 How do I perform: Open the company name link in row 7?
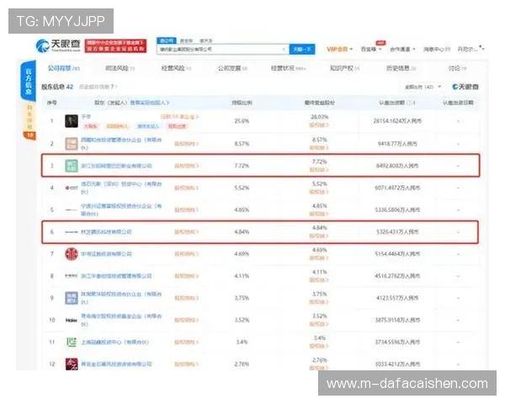pos(106,254)
